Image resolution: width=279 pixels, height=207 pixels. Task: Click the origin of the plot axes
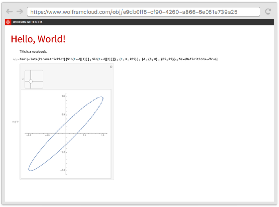click(66, 133)
